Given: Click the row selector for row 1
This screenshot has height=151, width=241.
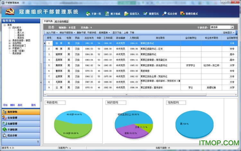Looking at the screenshot, I should [x=45, y=43].
